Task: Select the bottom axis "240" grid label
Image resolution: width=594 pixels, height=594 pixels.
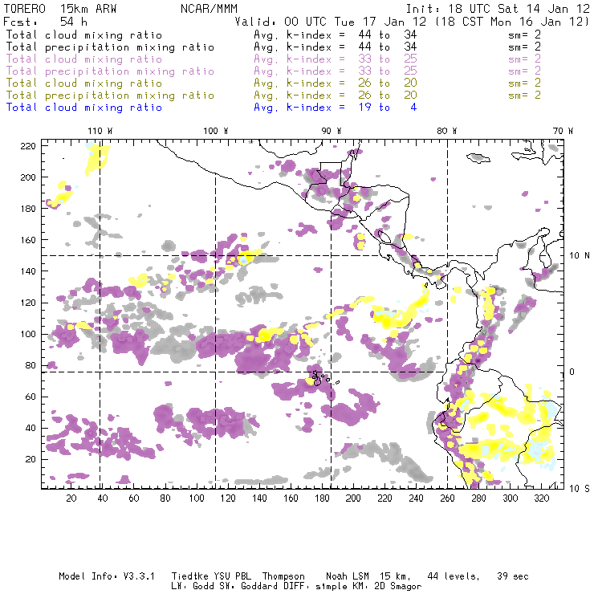Action: 416,498
